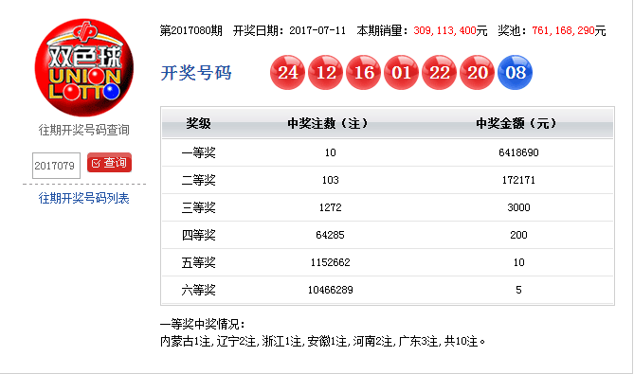The width and height of the screenshot is (634, 374).
Task: Click the 奖级 column header
Action: (x=198, y=123)
